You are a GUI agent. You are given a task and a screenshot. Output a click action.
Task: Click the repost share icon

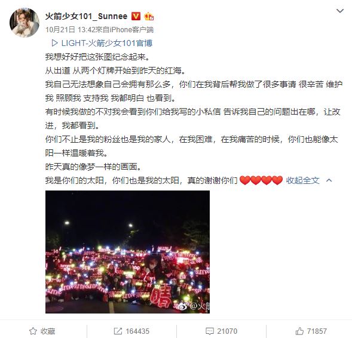[118, 331]
